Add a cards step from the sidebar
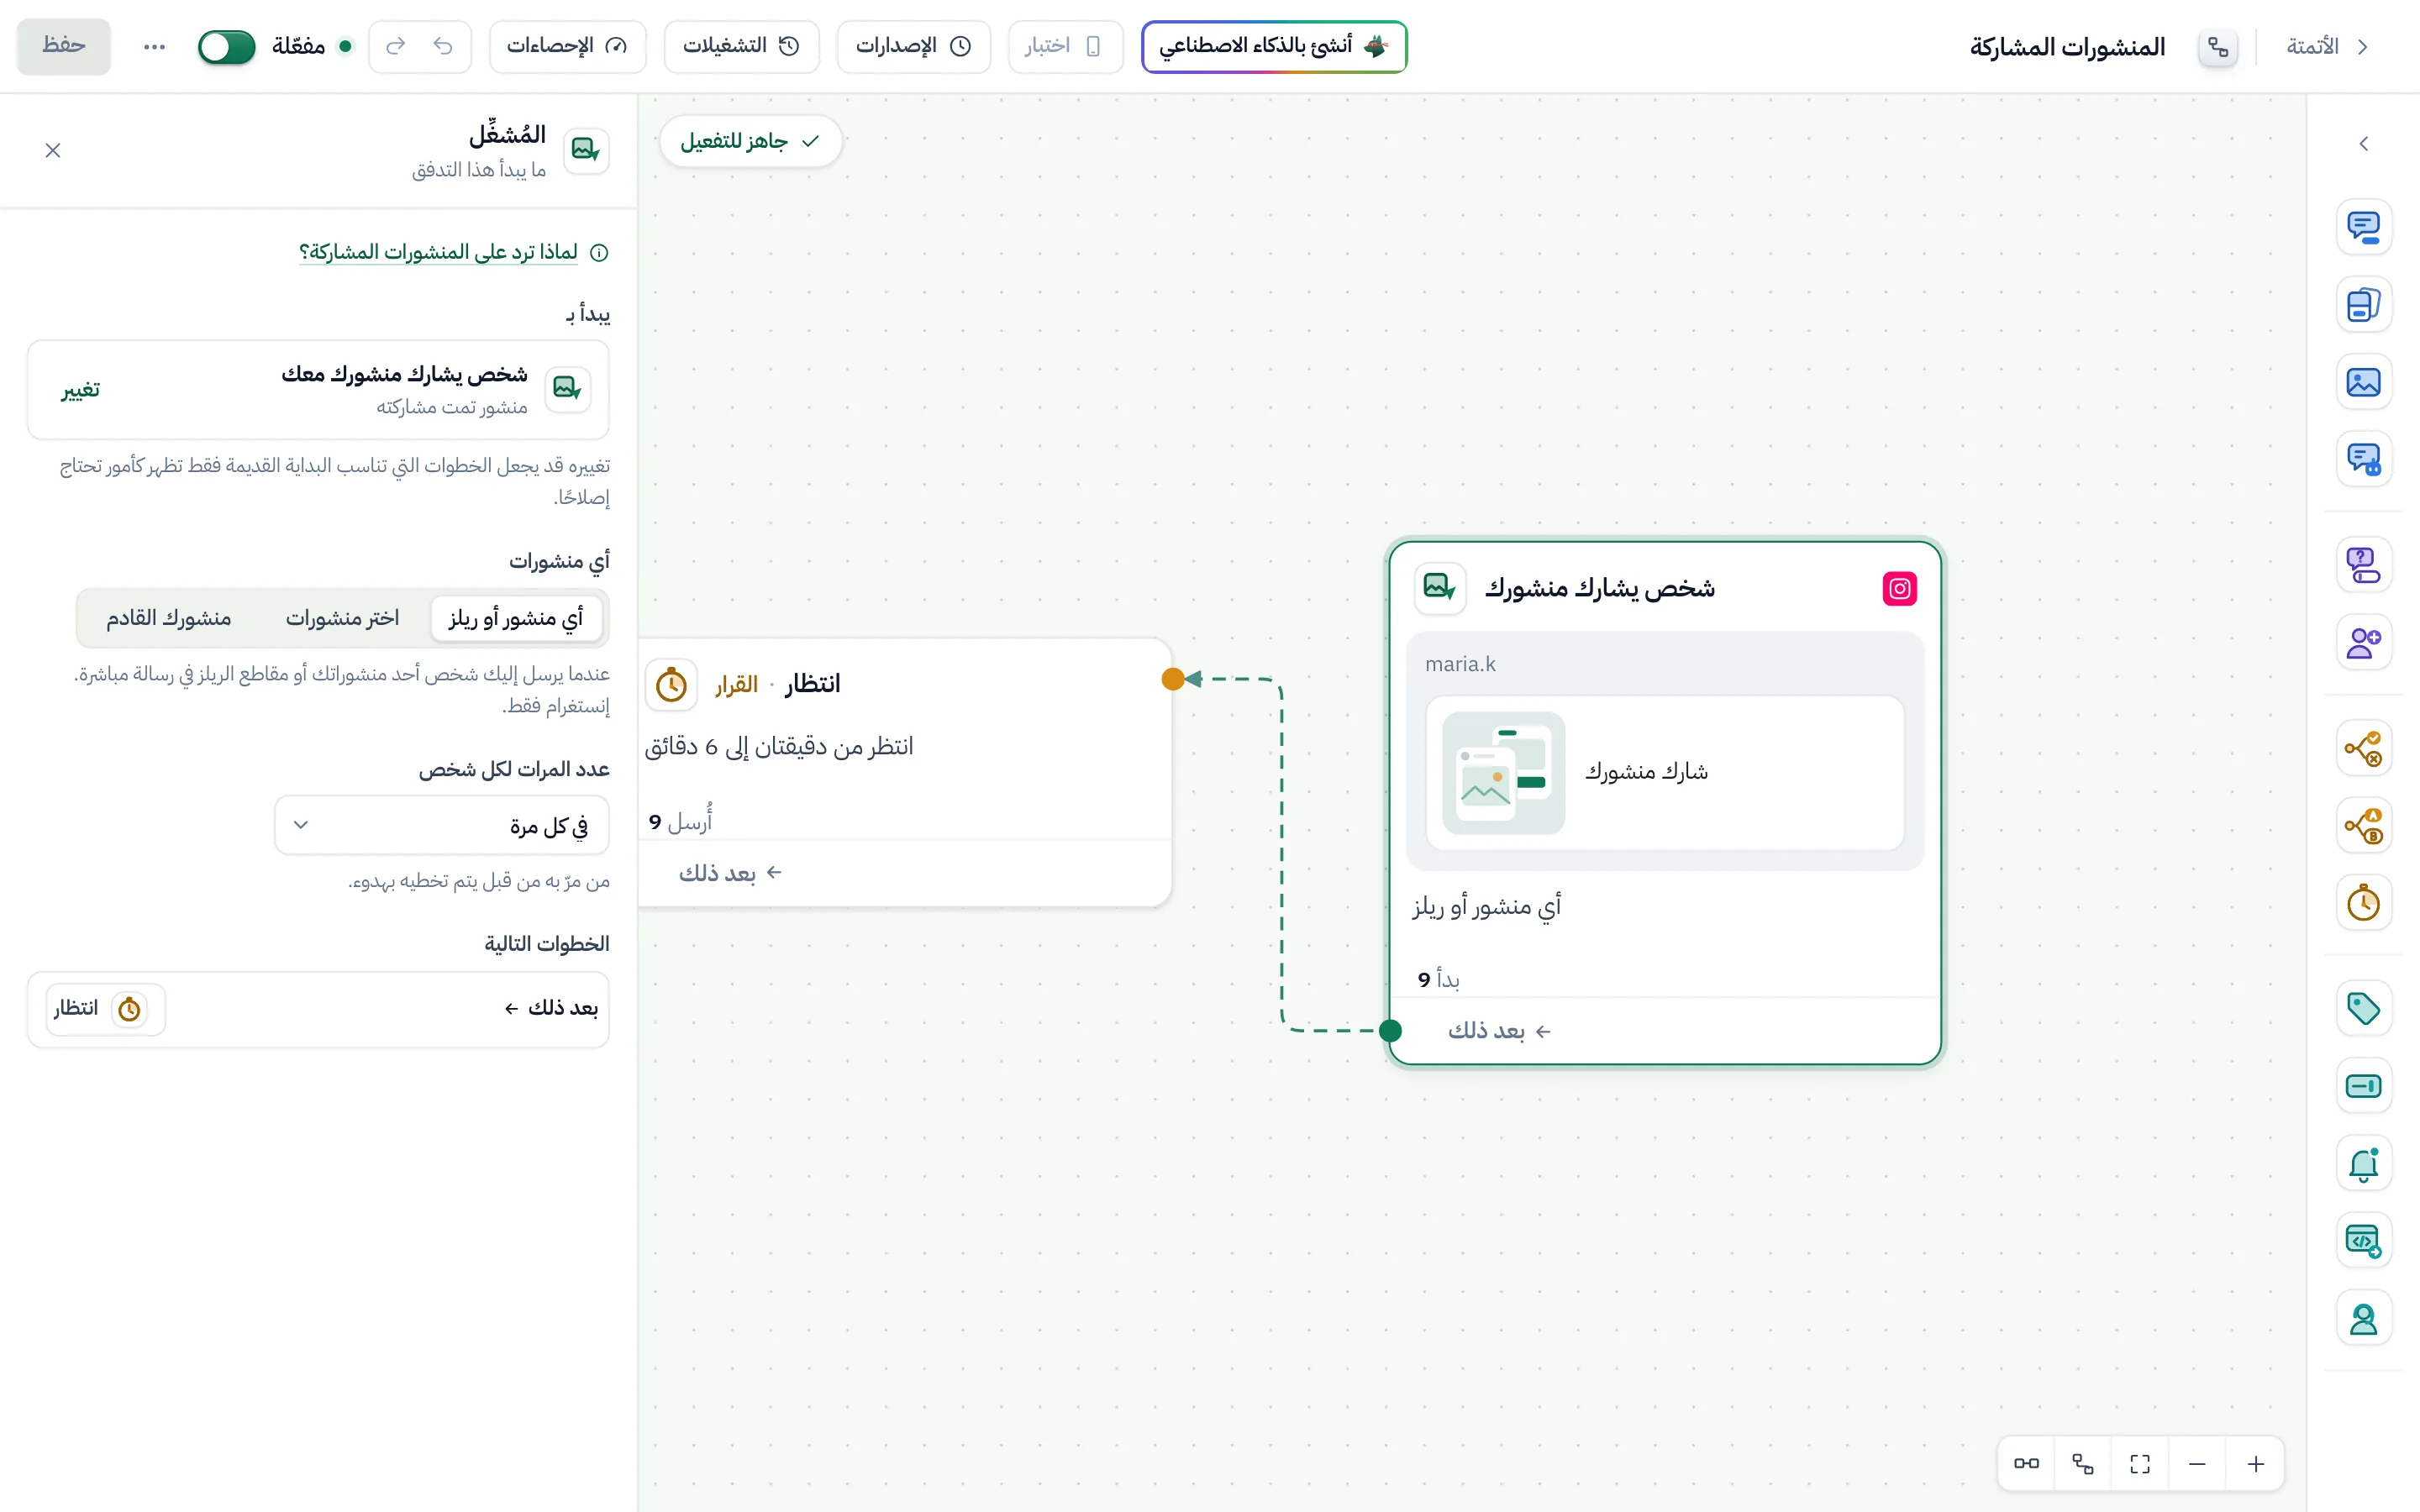The image size is (2420, 1512). (x=2363, y=304)
